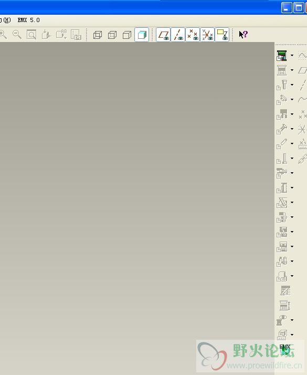Click the mold base definition icon in the sidebar
307x375 pixels.
pos(282,70)
